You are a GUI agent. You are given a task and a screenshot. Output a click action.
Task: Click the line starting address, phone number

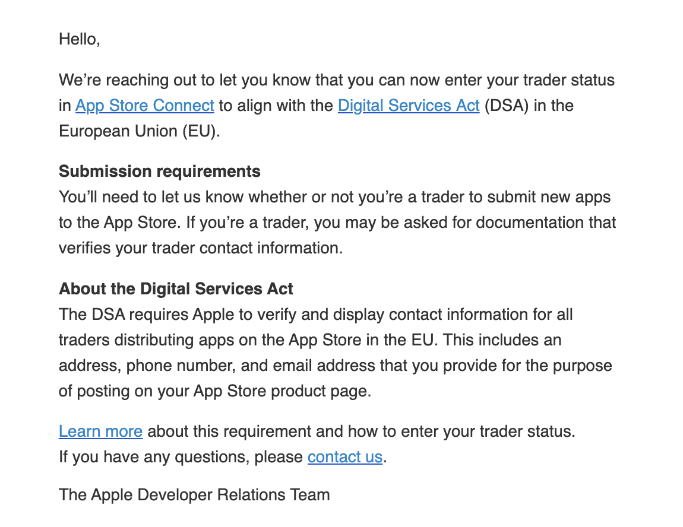click(335, 366)
